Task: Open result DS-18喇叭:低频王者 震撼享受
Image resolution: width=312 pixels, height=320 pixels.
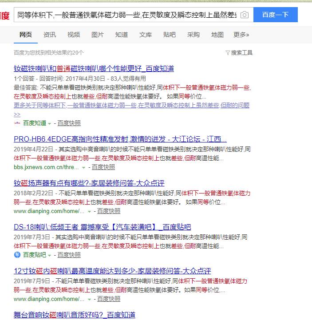Action: pyautogui.click(x=102, y=227)
